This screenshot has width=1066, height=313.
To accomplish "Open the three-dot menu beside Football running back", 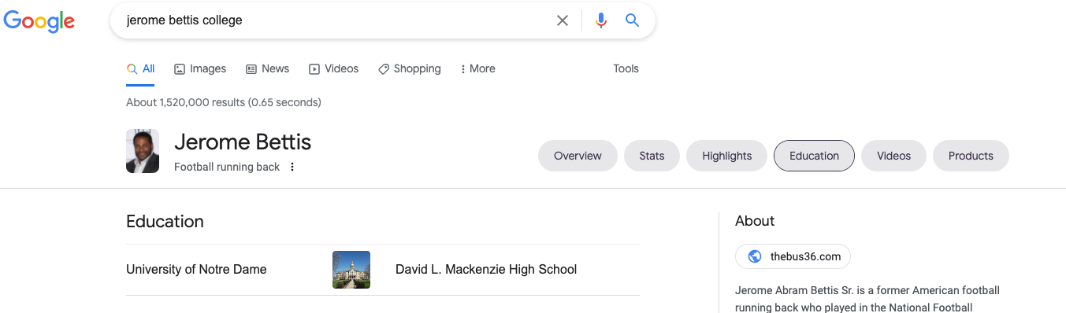I will coord(292,167).
